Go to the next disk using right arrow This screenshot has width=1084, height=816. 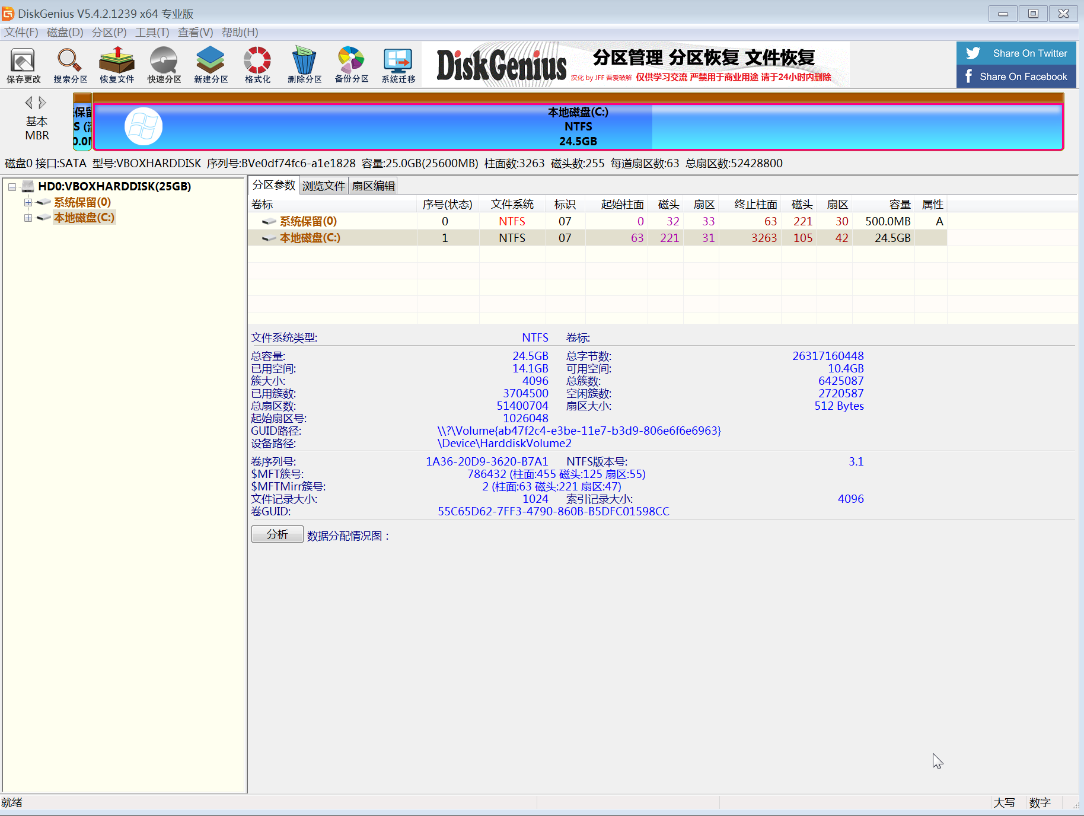tap(43, 103)
